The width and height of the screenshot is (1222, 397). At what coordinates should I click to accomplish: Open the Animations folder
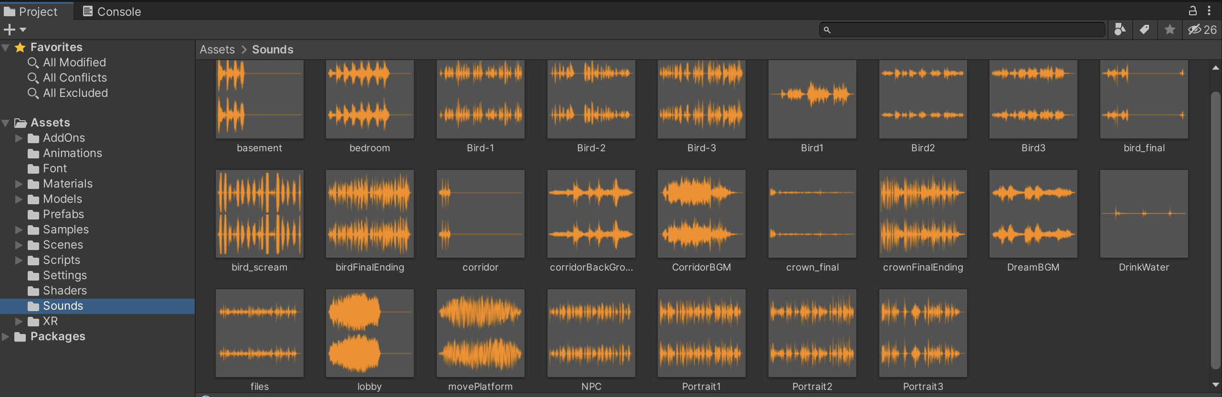tap(65, 153)
